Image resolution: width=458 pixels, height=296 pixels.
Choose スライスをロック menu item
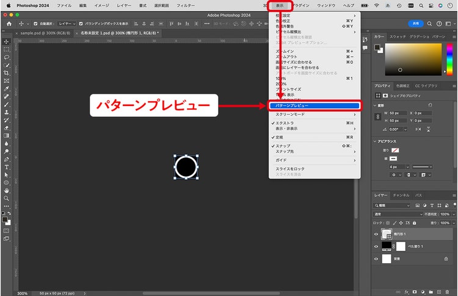314,169
